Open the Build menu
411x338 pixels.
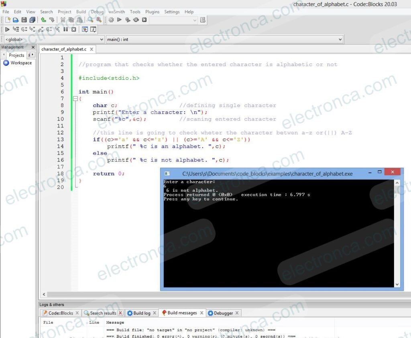81,12
